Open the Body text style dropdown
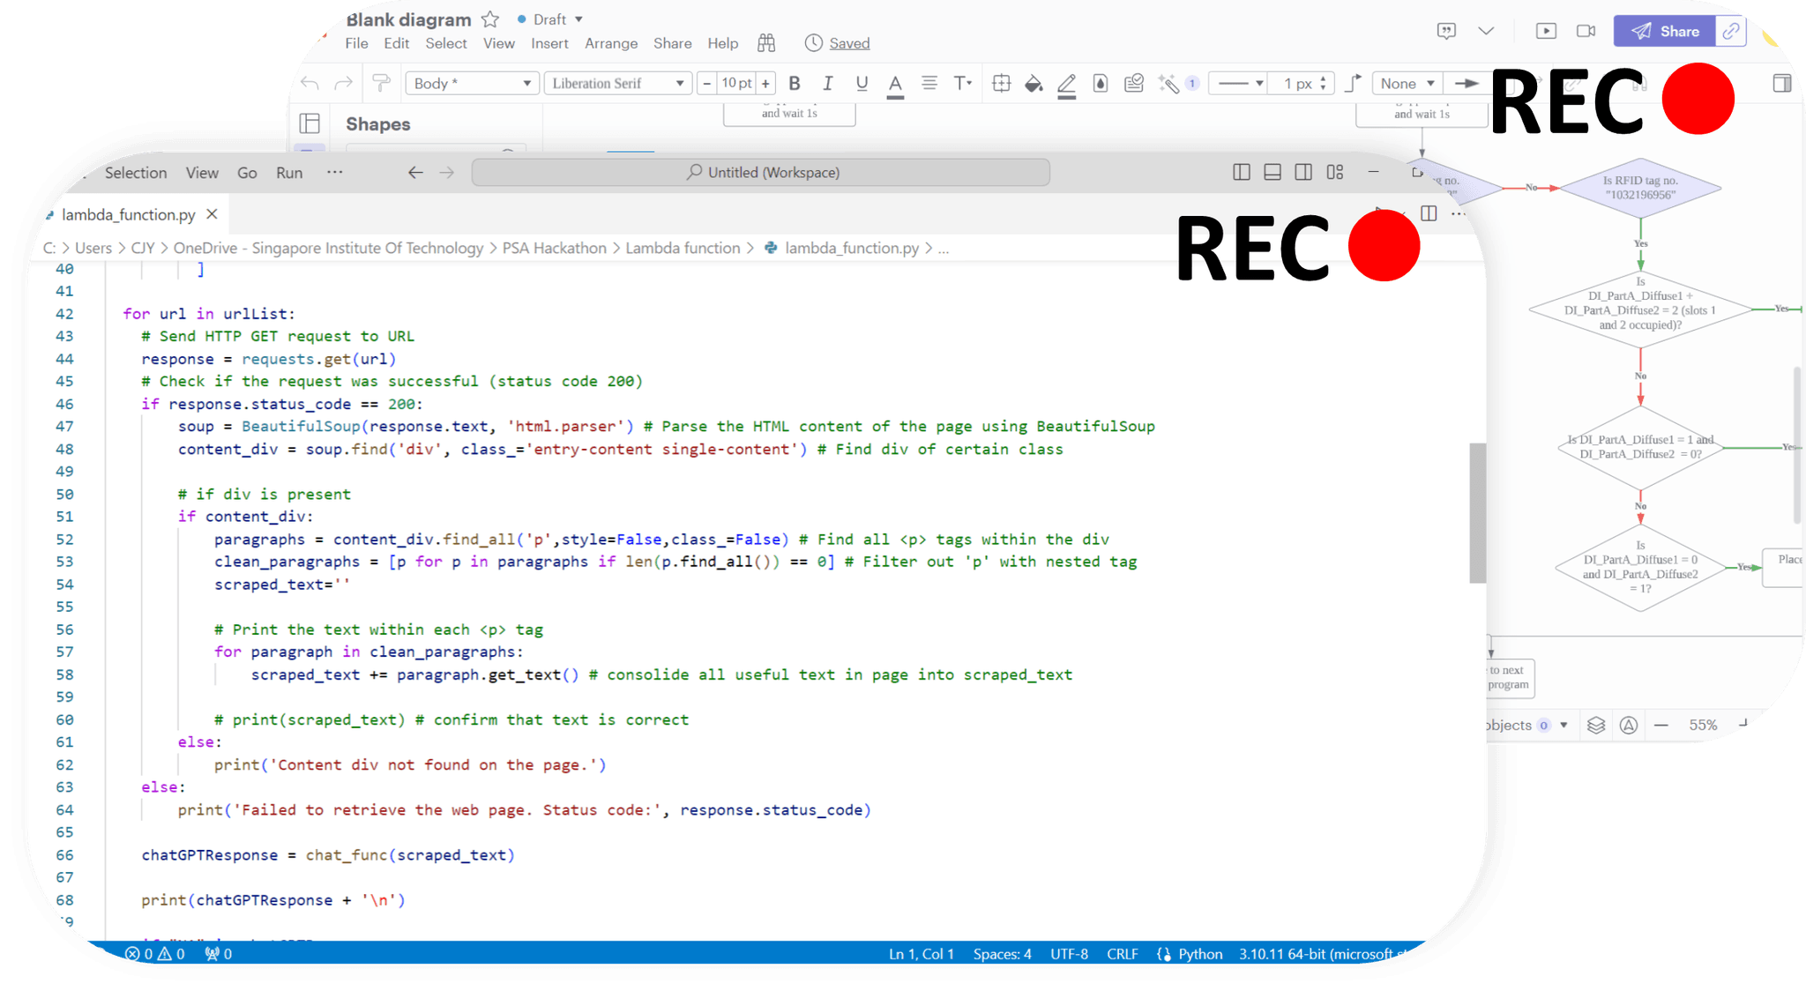The width and height of the screenshot is (1806, 991). [472, 84]
